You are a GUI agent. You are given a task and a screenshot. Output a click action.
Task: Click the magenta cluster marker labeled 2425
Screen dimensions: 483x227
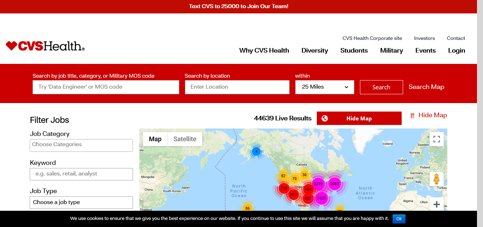(321, 198)
